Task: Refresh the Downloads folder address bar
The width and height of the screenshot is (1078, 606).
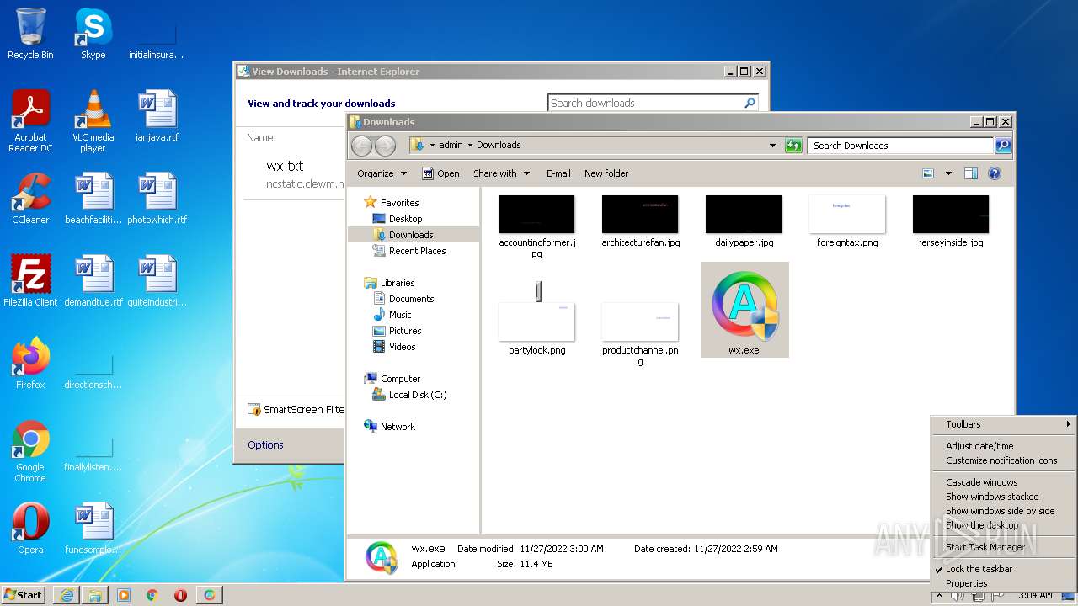Action: click(793, 146)
